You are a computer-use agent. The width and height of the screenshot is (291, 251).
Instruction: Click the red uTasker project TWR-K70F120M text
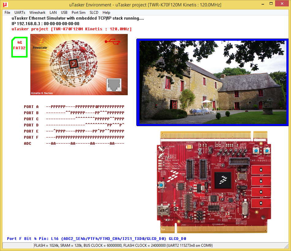point(72,29)
